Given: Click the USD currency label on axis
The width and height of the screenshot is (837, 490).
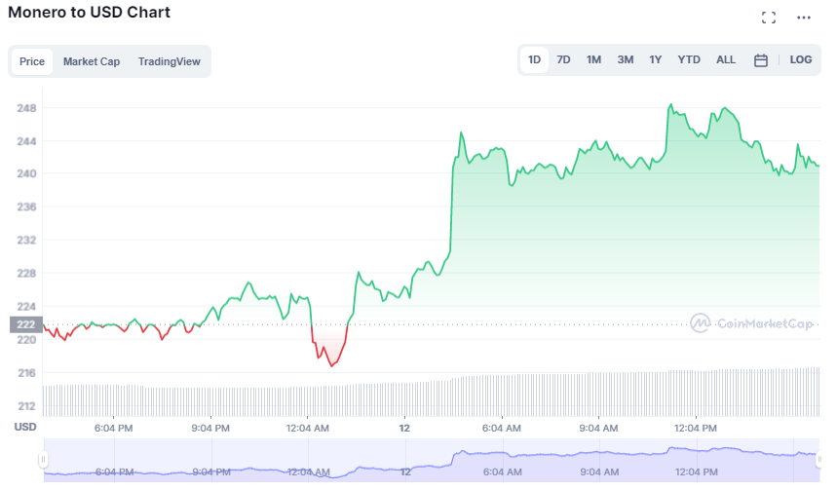Looking at the screenshot, I should pos(25,427).
